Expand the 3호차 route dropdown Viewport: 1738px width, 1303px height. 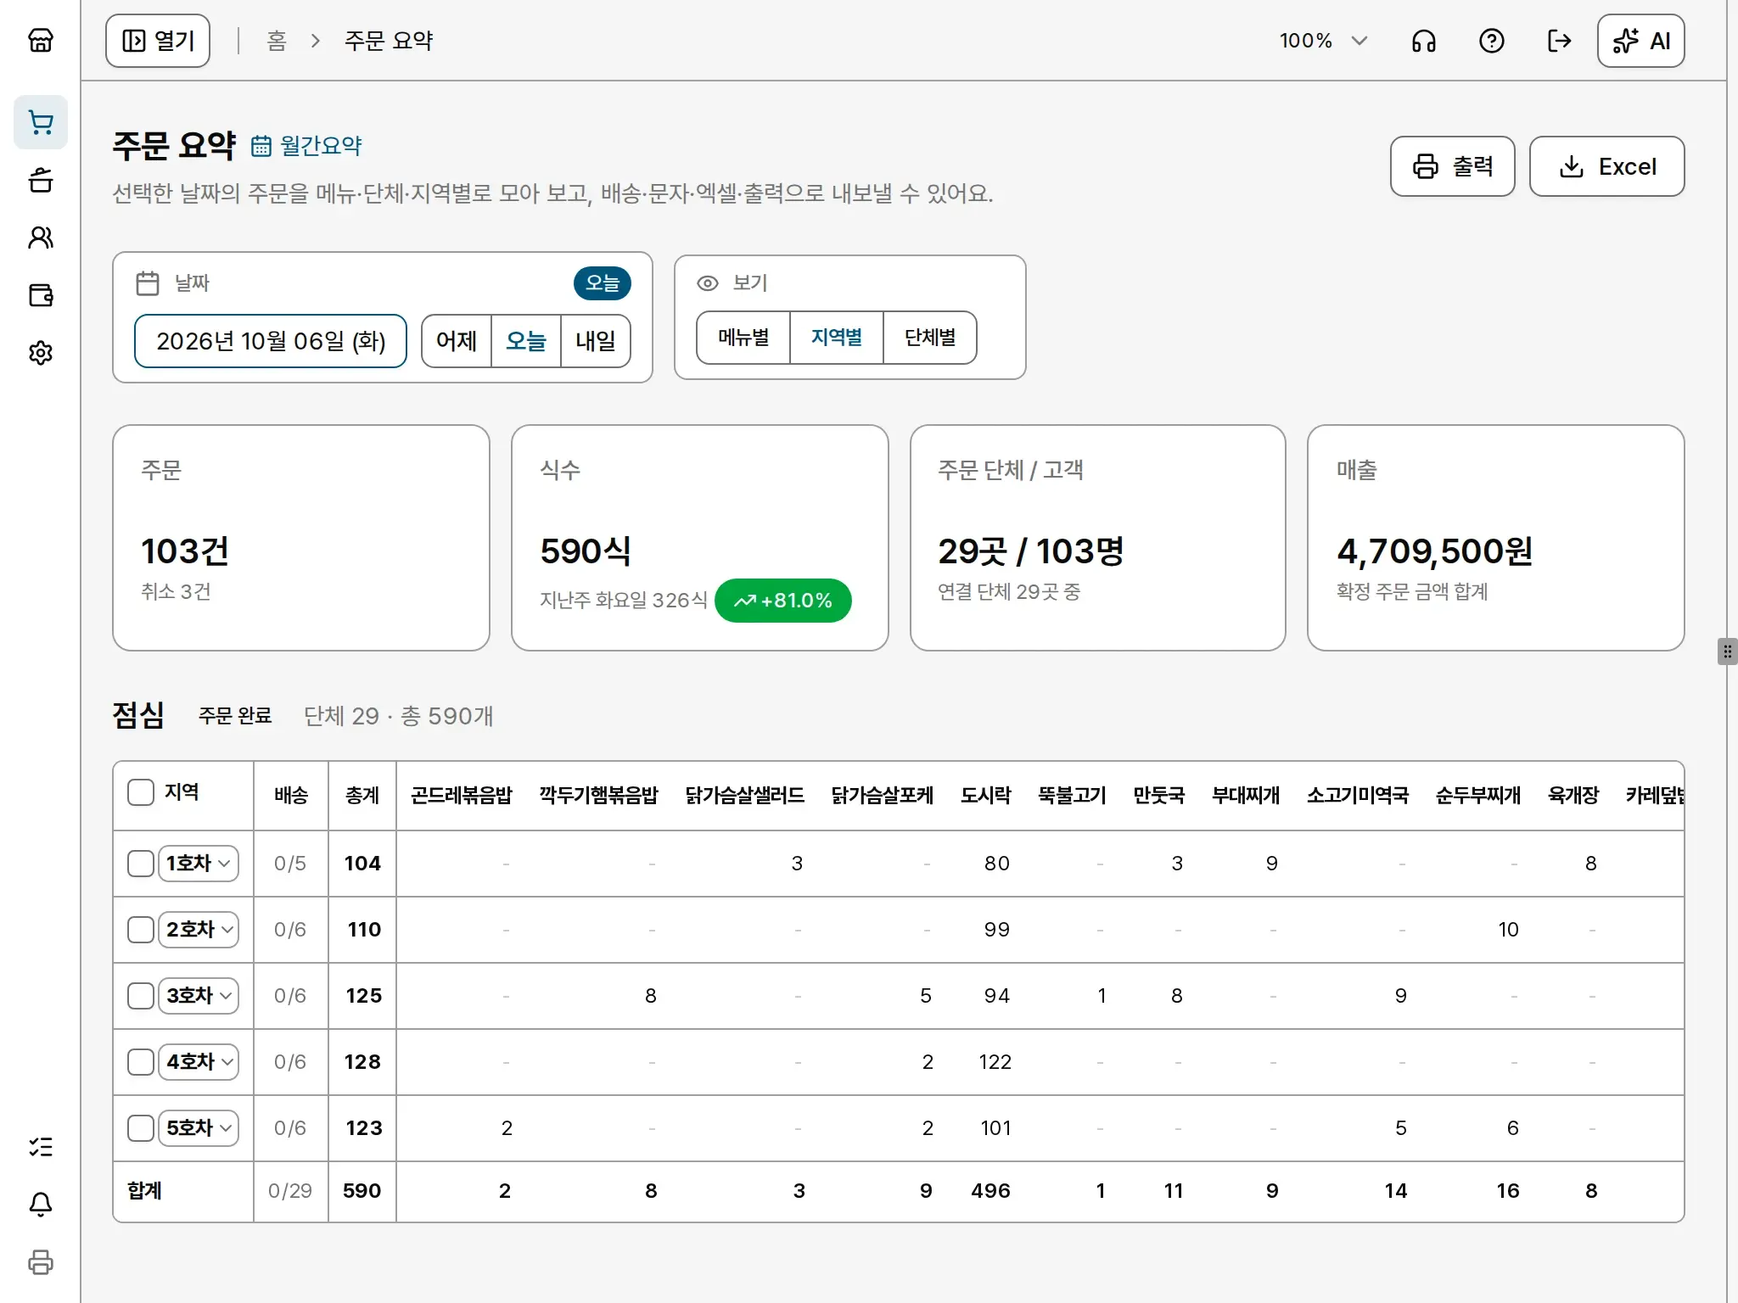199,996
